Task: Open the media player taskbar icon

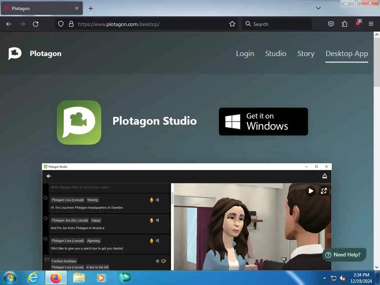Action: click(101, 278)
